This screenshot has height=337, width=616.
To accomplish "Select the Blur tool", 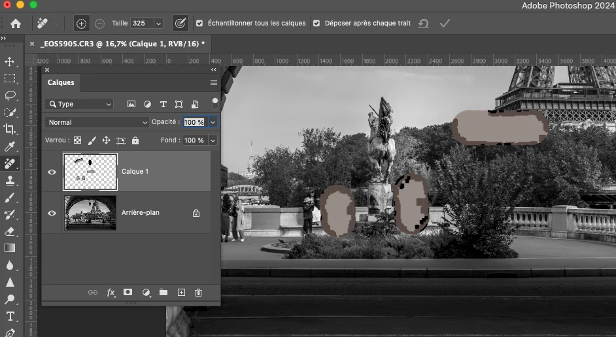I will (9, 265).
